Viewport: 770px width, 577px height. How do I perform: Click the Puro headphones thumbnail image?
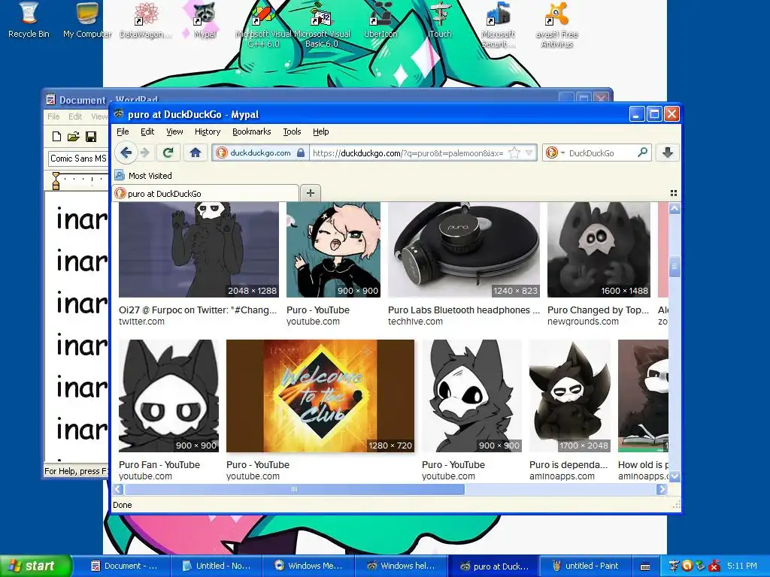(463, 249)
